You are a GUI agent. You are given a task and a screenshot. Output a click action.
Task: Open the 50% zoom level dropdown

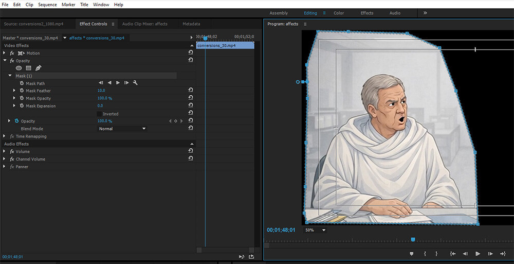pyautogui.click(x=315, y=230)
